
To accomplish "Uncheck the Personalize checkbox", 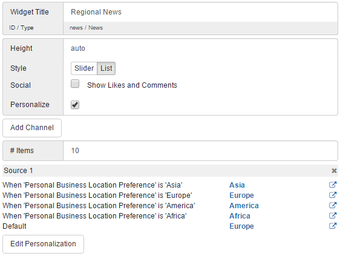I will pos(75,105).
